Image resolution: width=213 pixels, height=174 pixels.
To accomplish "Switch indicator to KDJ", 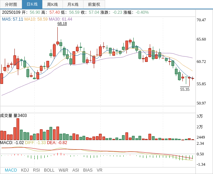I will [25, 170].
